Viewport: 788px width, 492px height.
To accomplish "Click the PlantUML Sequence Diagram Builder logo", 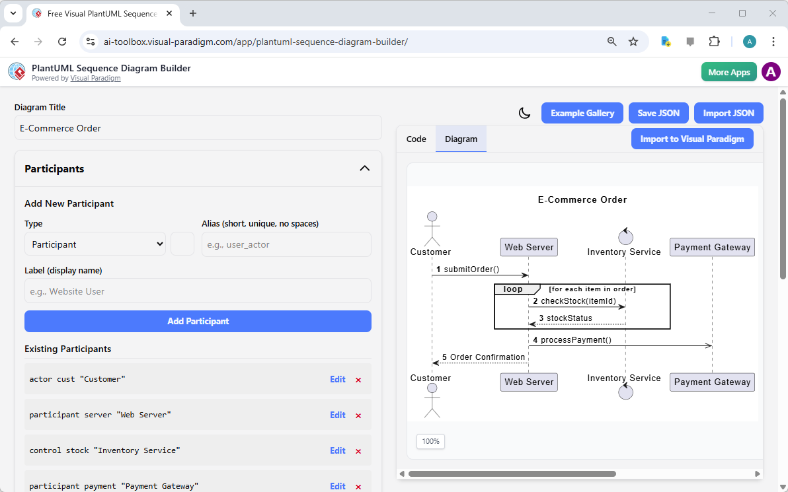I will [17, 71].
